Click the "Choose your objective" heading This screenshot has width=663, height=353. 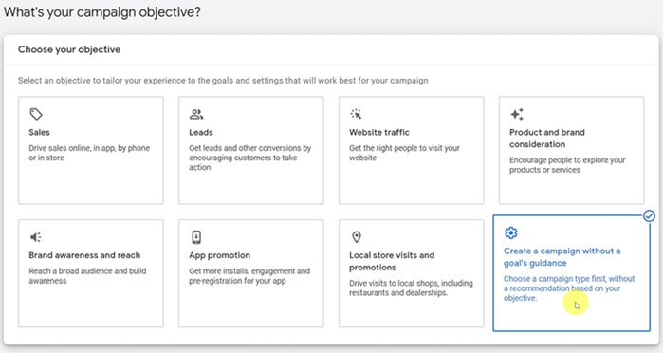pyautogui.click(x=69, y=49)
